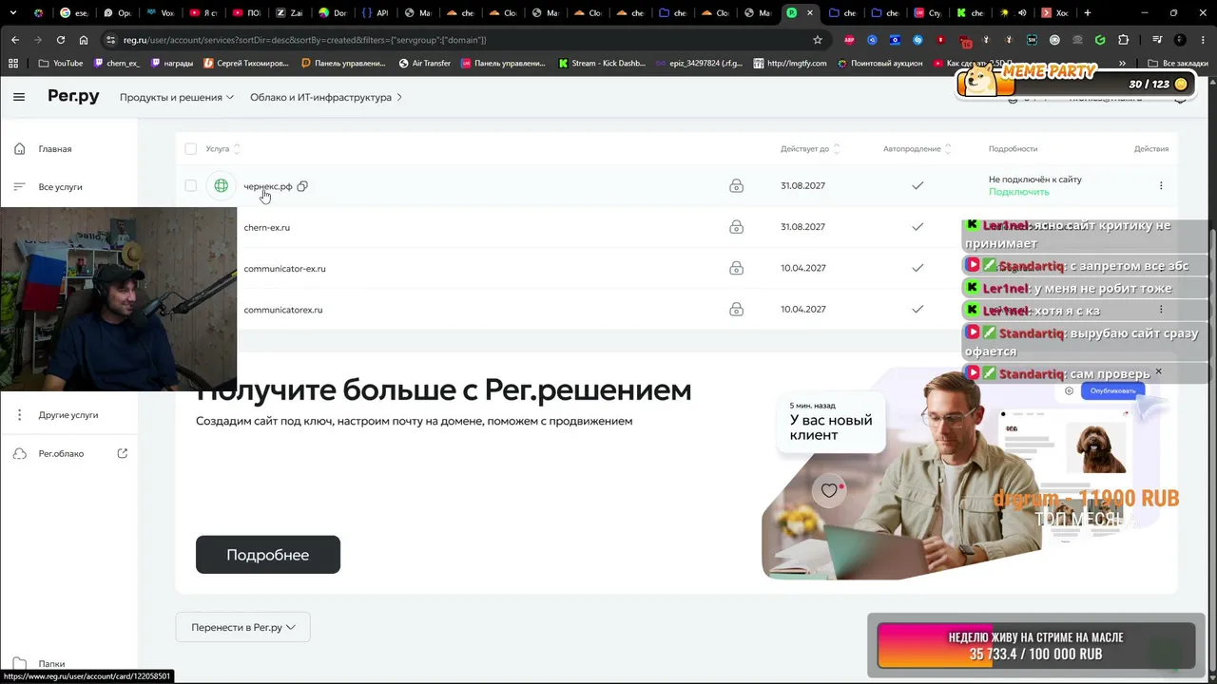Viewport: 1217px width, 684px height.
Task: Open the chern-ex.ru domain
Action: [x=266, y=228]
